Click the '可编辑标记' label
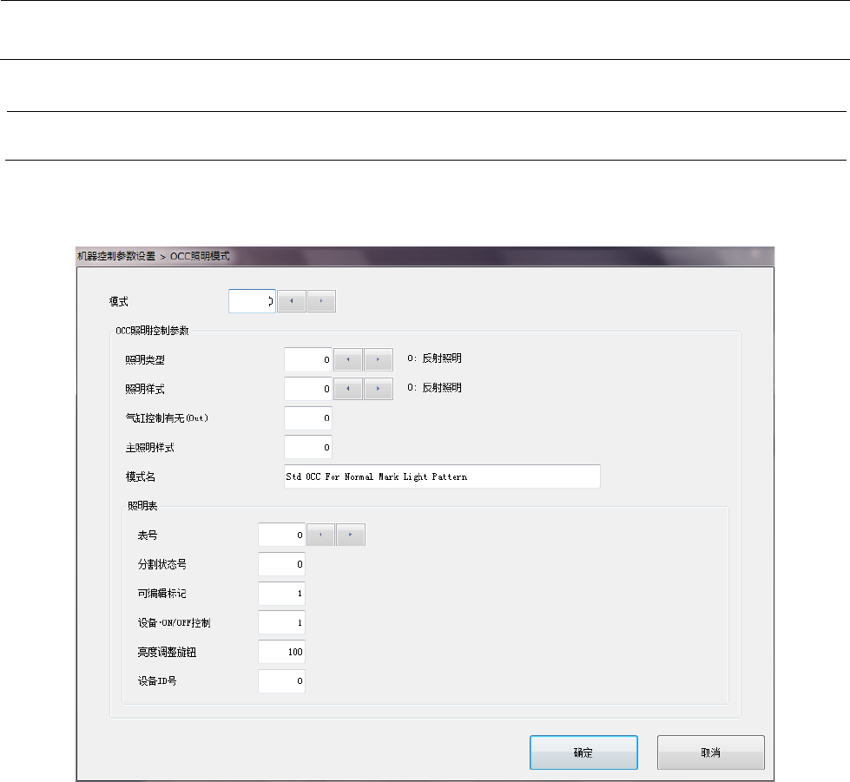850x782 pixels. [162, 594]
